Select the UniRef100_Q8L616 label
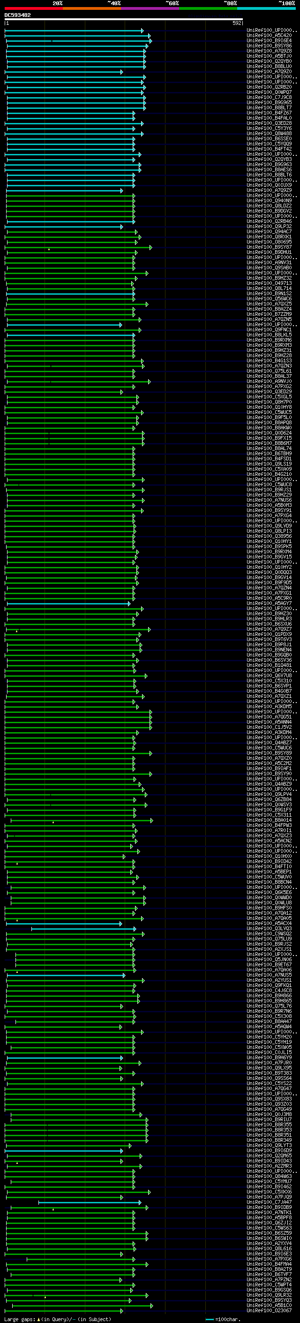300x1323 pixels. tap(269, 1248)
